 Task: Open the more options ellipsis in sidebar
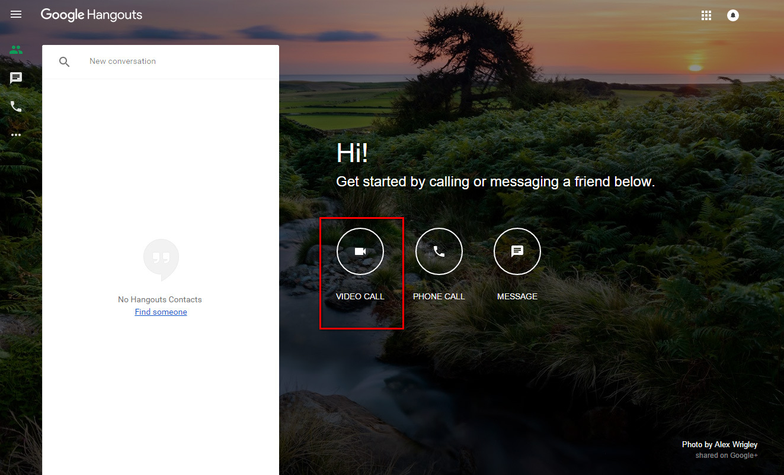pos(16,134)
